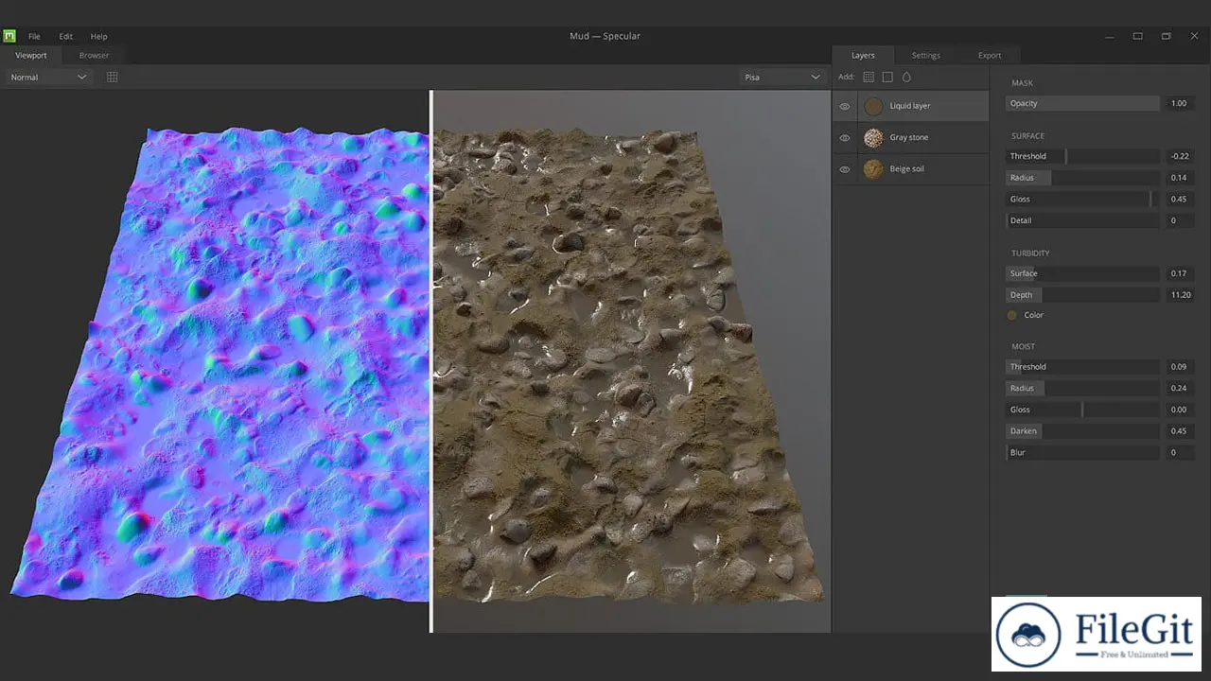The width and height of the screenshot is (1211, 681).
Task: Hide the Liquid layer with its eye icon
Action: [x=845, y=106]
